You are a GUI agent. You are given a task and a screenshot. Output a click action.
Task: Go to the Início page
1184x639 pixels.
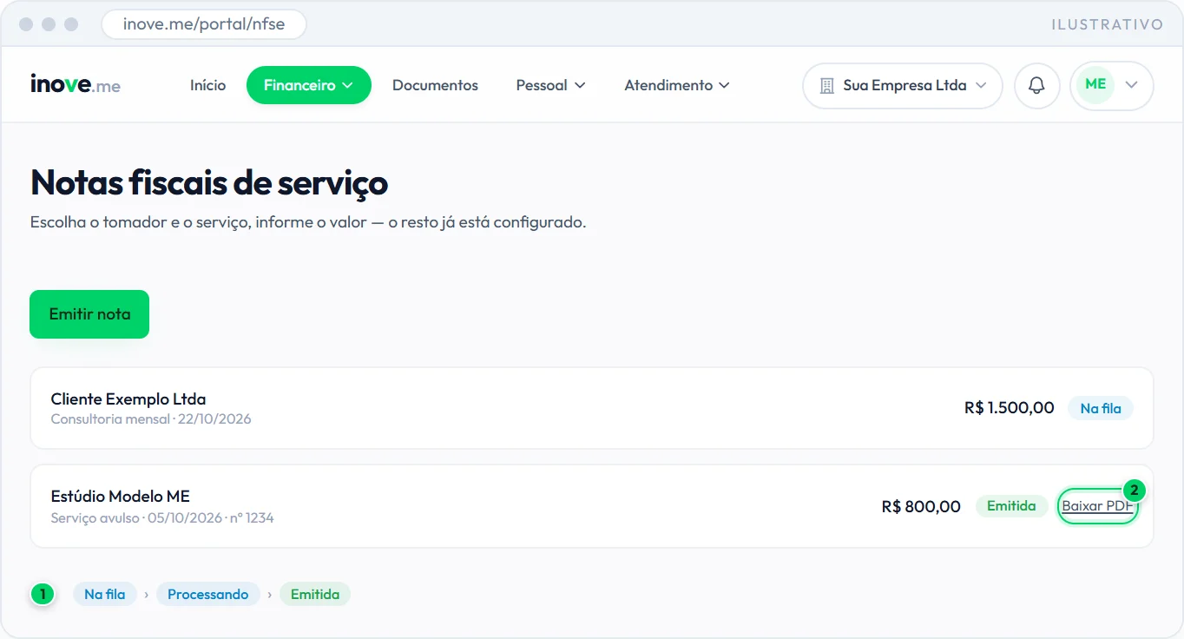click(208, 85)
